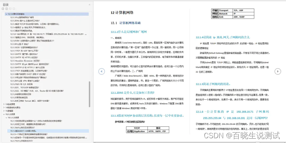Image resolution: width=286 pixels, height=143 pixels.
Task: Collapse the 16人力资源 chapter entry
Action: click(x=4, y=114)
